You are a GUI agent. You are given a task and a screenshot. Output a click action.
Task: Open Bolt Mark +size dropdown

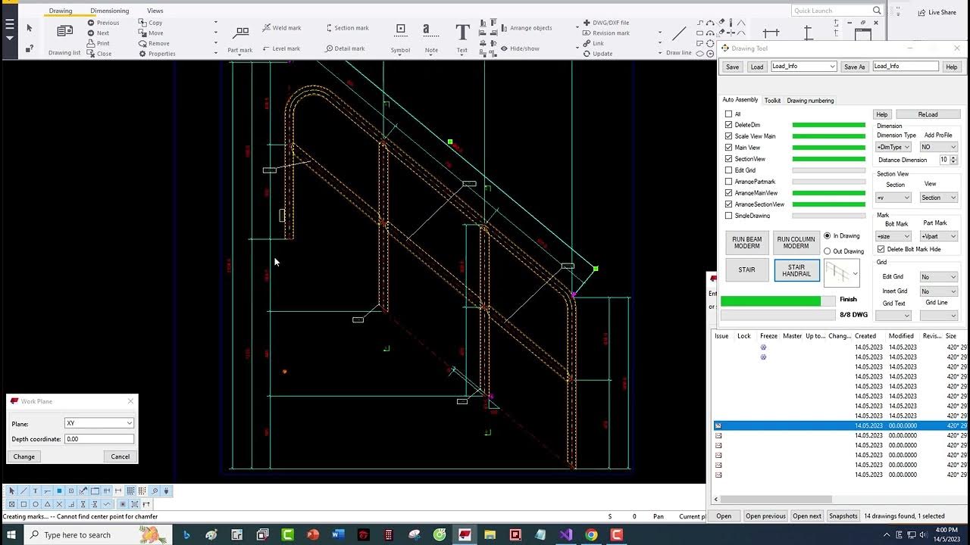coord(893,236)
